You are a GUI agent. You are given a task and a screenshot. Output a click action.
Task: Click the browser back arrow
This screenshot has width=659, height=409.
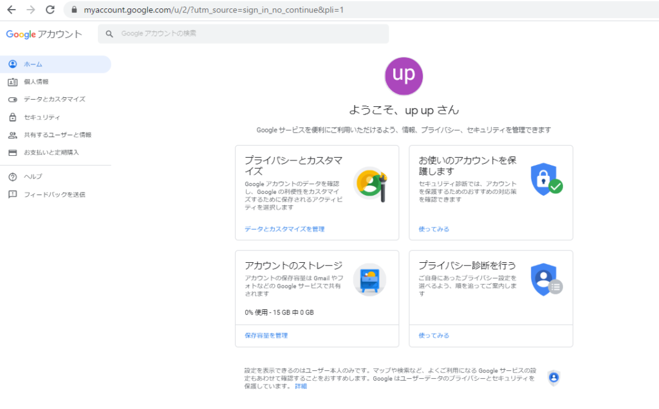tap(12, 10)
